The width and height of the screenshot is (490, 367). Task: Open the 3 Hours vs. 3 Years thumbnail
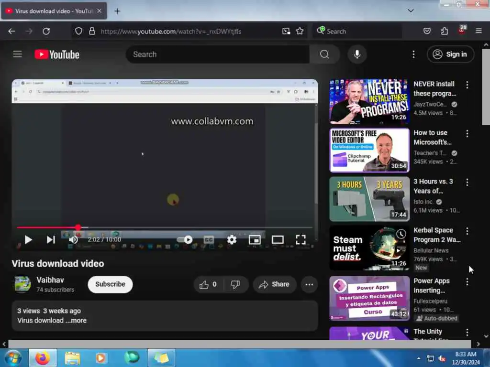coord(369,199)
